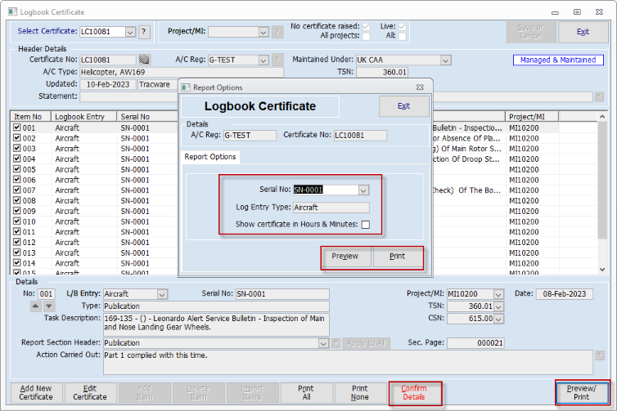Image resolution: width=617 pixels, height=411 pixels.
Task: Toggle checkbox for item 001
Action: (x=17, y=127)
